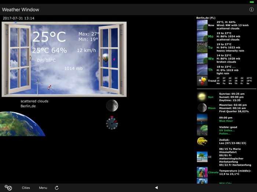Click the Sun icon in the side panel
Viewport: 257px width, 192px height.
tap(202, 97)
